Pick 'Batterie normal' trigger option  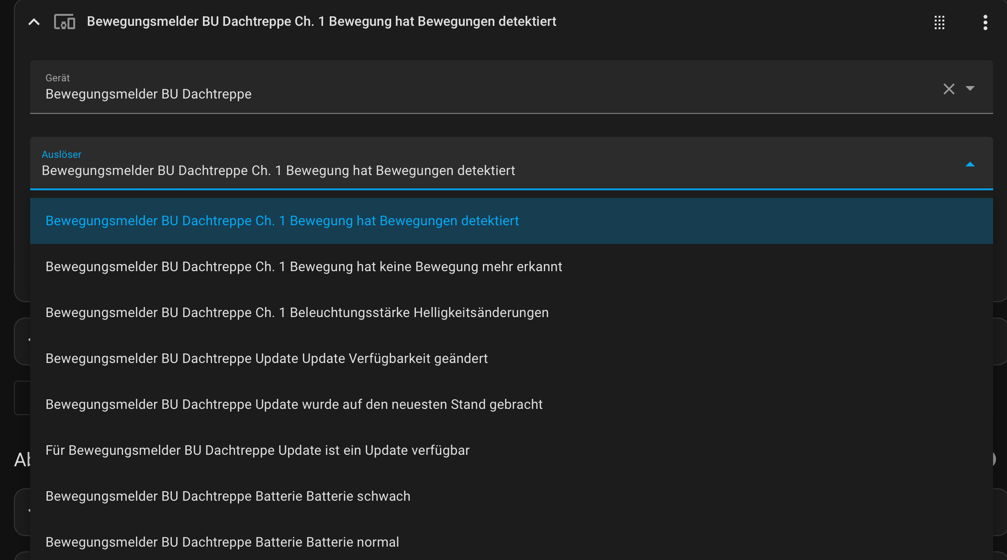(222, 542)
